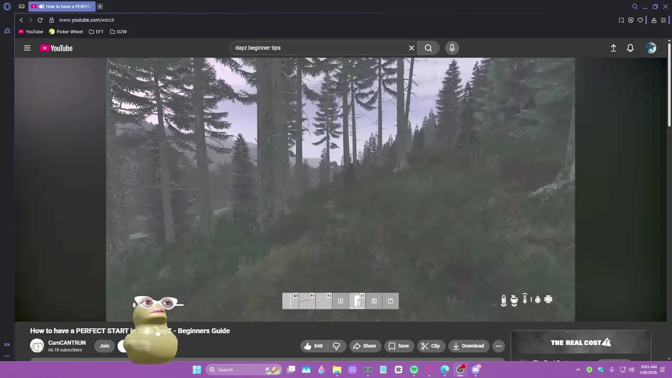This screenshot has height=378, width=672.
Task: View site security lock info
Action: point(51,20)
